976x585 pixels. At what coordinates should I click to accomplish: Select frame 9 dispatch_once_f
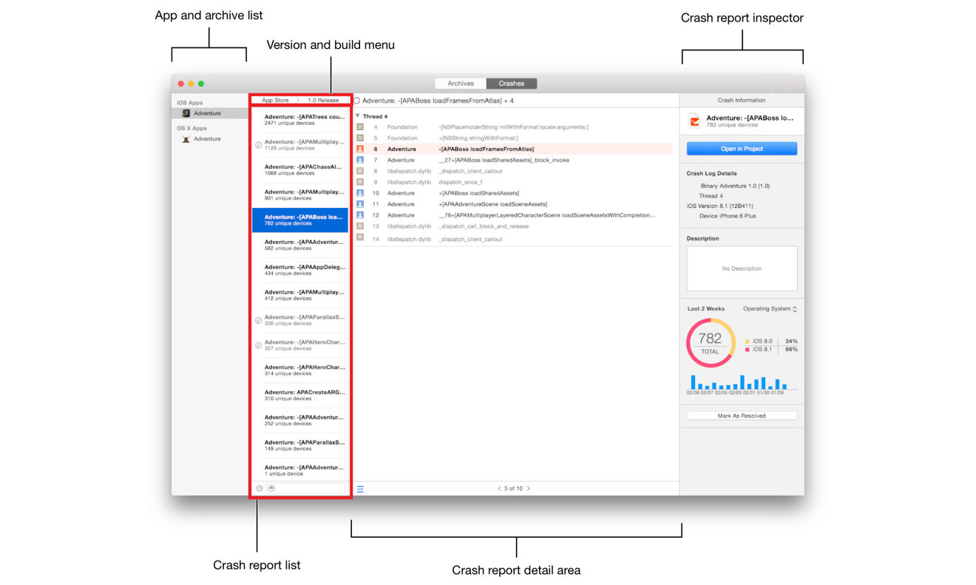(513, 182)
